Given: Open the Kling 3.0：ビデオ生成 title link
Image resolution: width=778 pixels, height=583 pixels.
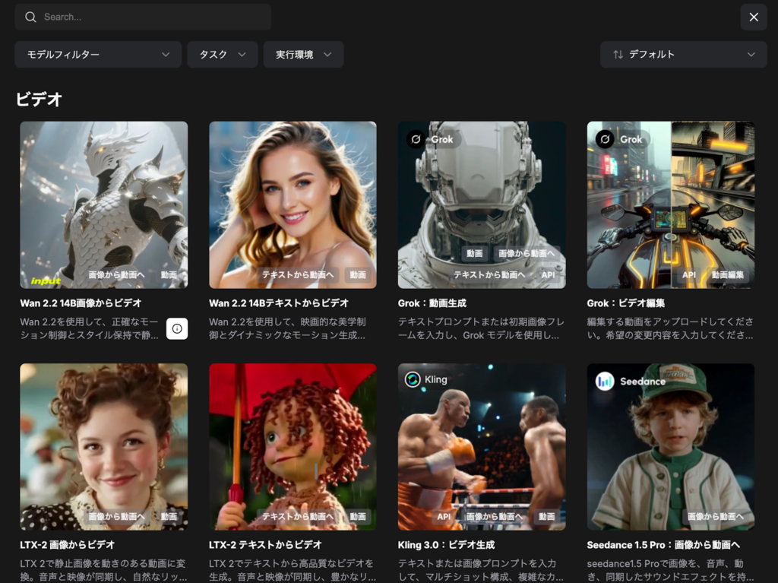Looking at the screenshot, I should pos(446,545).
